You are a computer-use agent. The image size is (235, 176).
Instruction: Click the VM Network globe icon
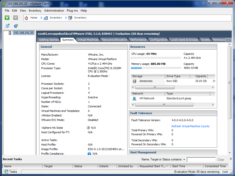pos(134,98)
